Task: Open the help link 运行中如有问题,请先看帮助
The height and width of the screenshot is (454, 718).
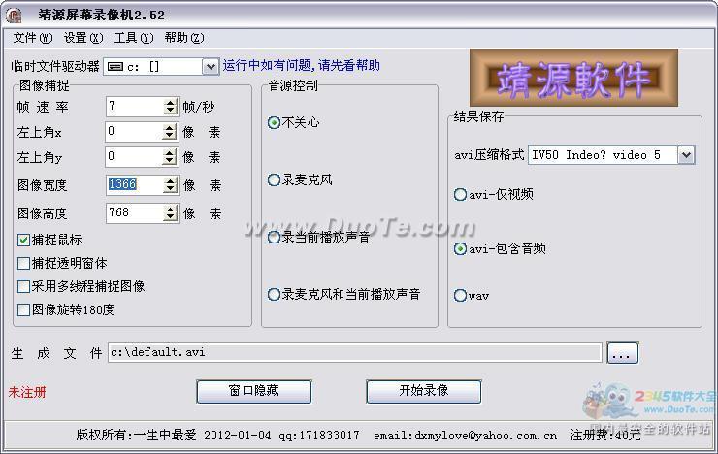Action: click(x=302, y=66)
